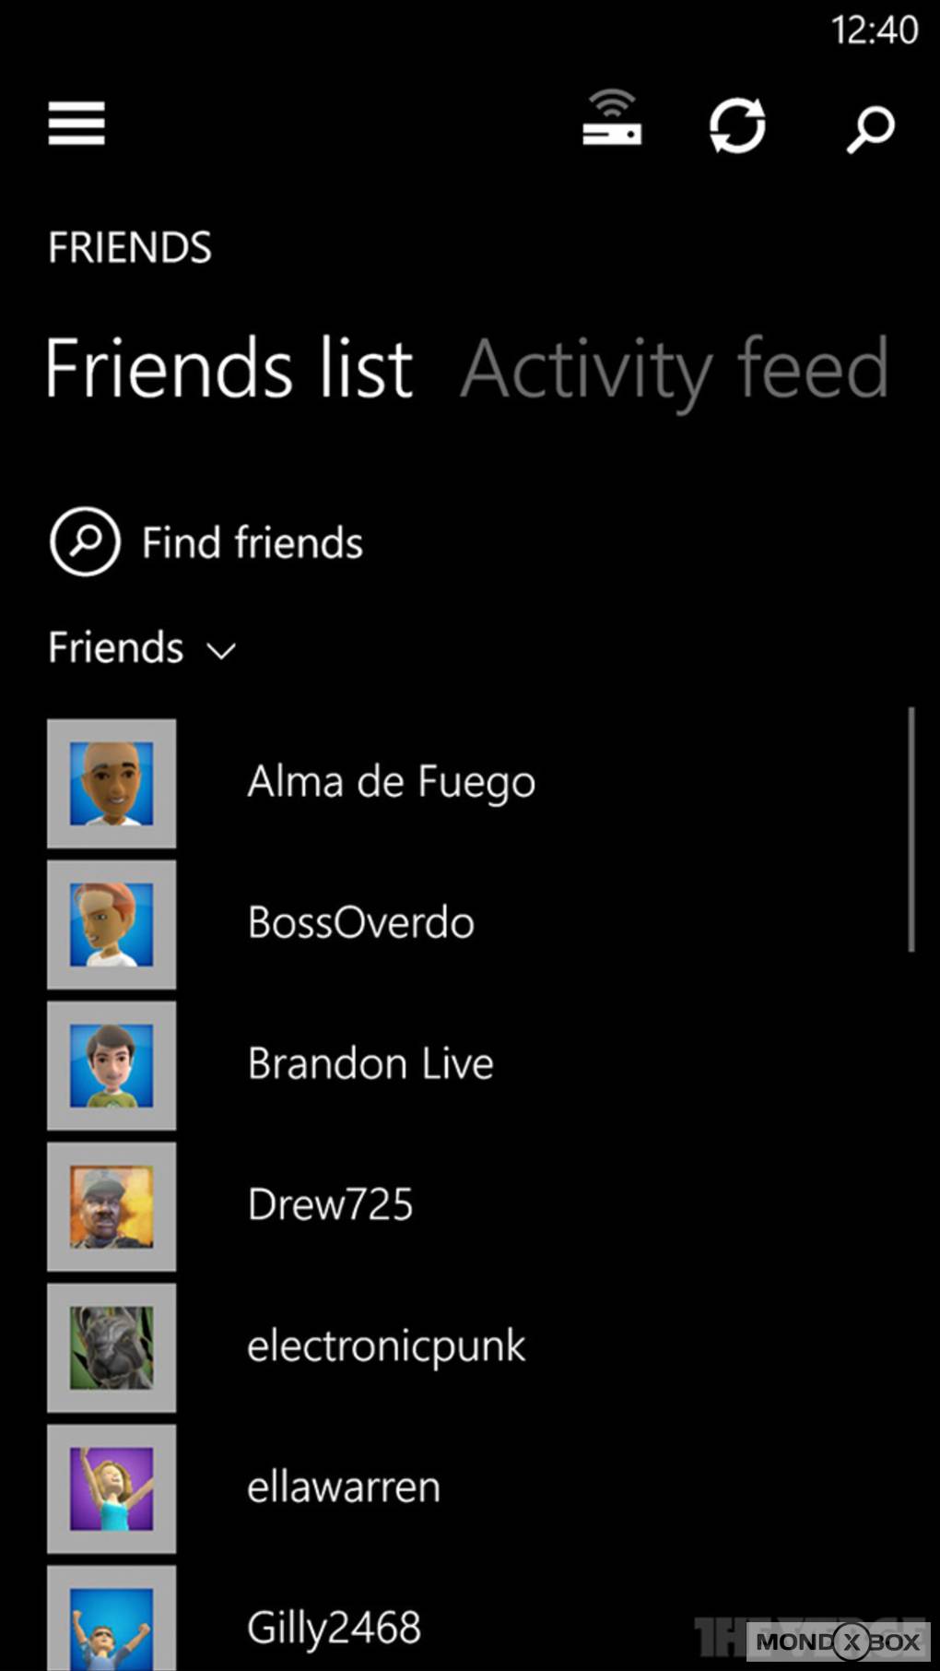Expand the Friends filter dropdown
This screenshot has height=1671, width=940.
[x=143, y=648]
